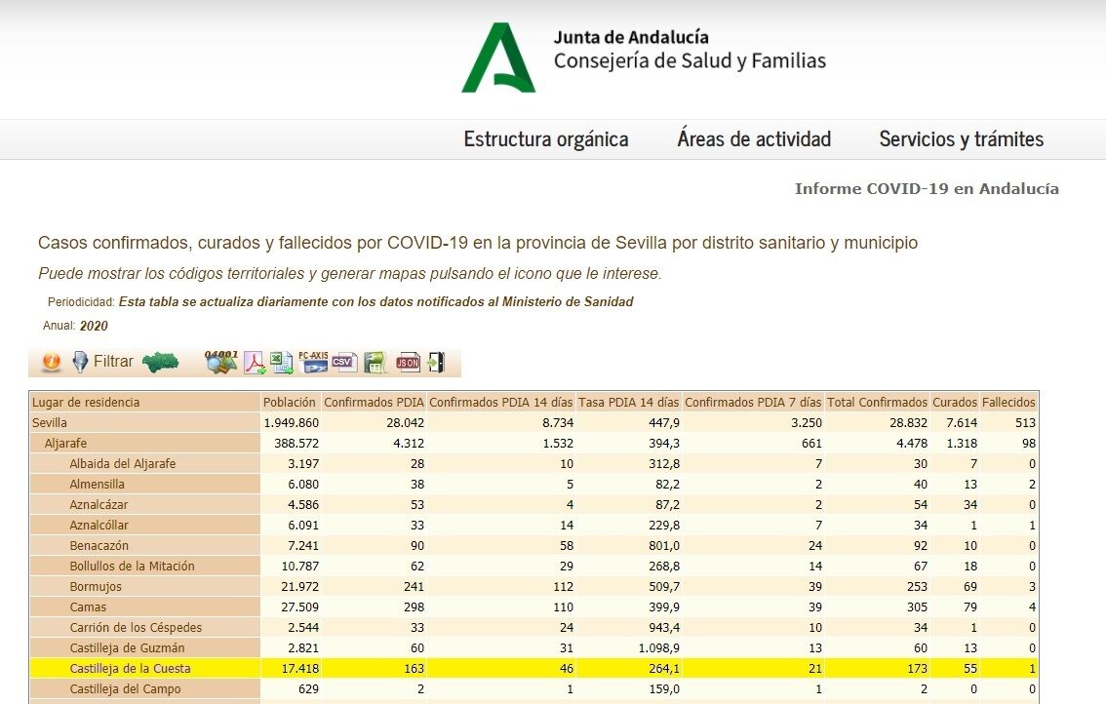Export table as JSON
Image resolution: width=1106 pixels, height=704 pixels.
[408, 363]
